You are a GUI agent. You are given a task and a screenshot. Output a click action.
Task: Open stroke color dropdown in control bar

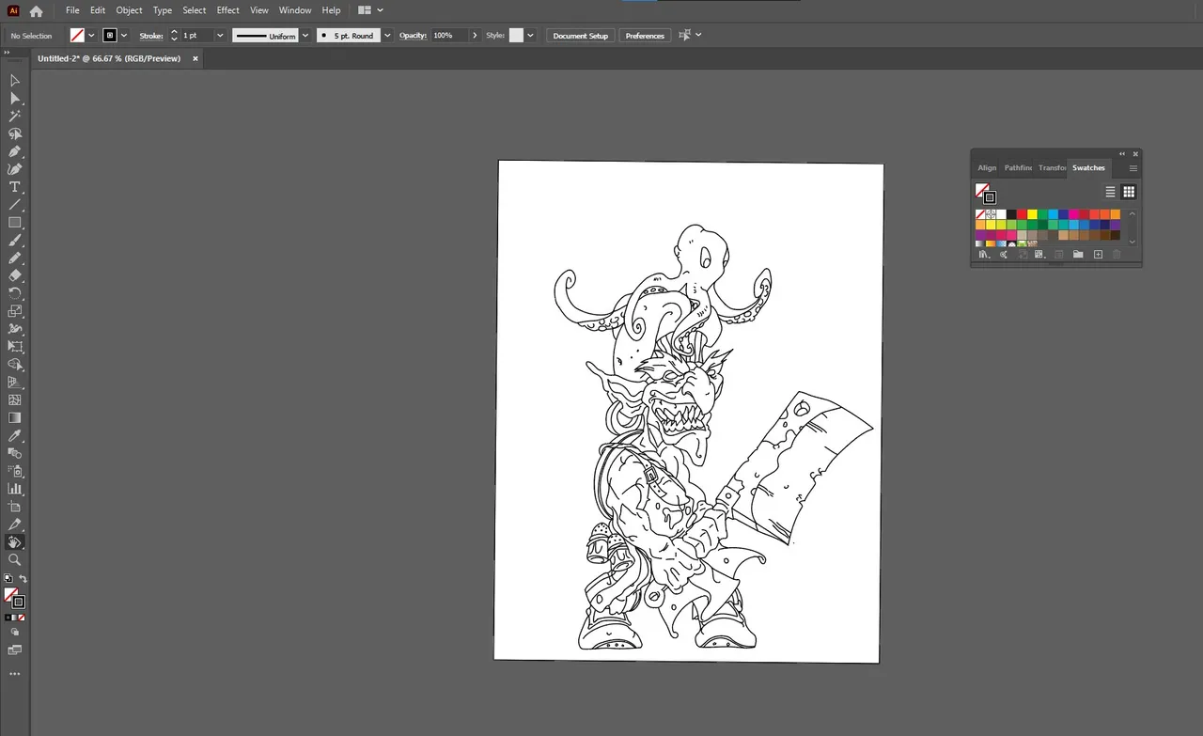[124, 36]
